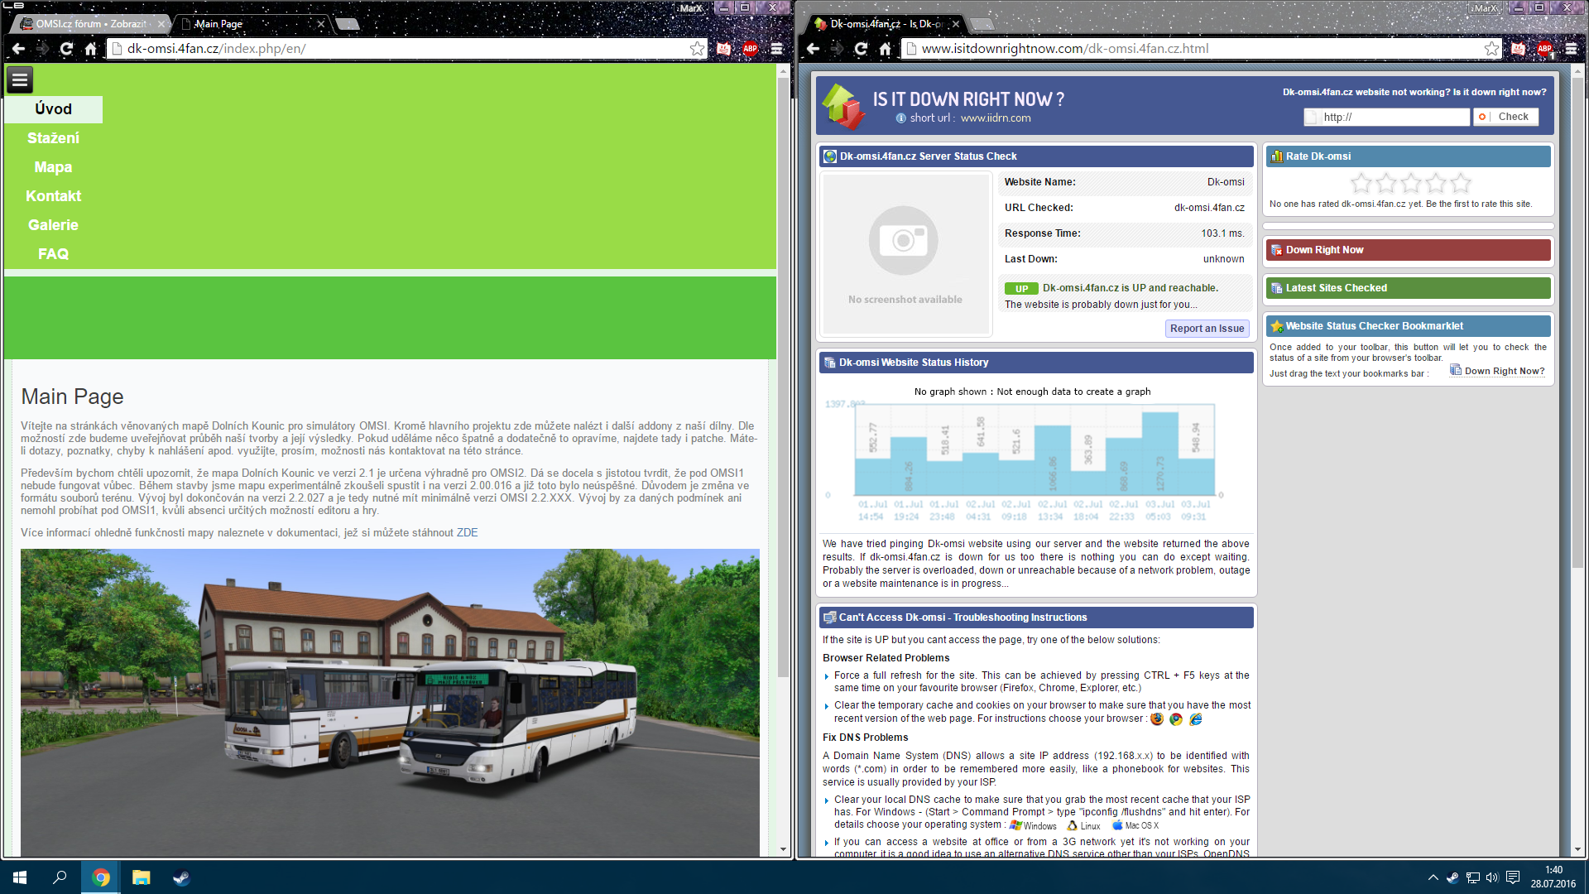The width and height of the screenshot is (1589, 894).
Task: Click the Check button next to the URL field
Action: [x=1506, y=117]
